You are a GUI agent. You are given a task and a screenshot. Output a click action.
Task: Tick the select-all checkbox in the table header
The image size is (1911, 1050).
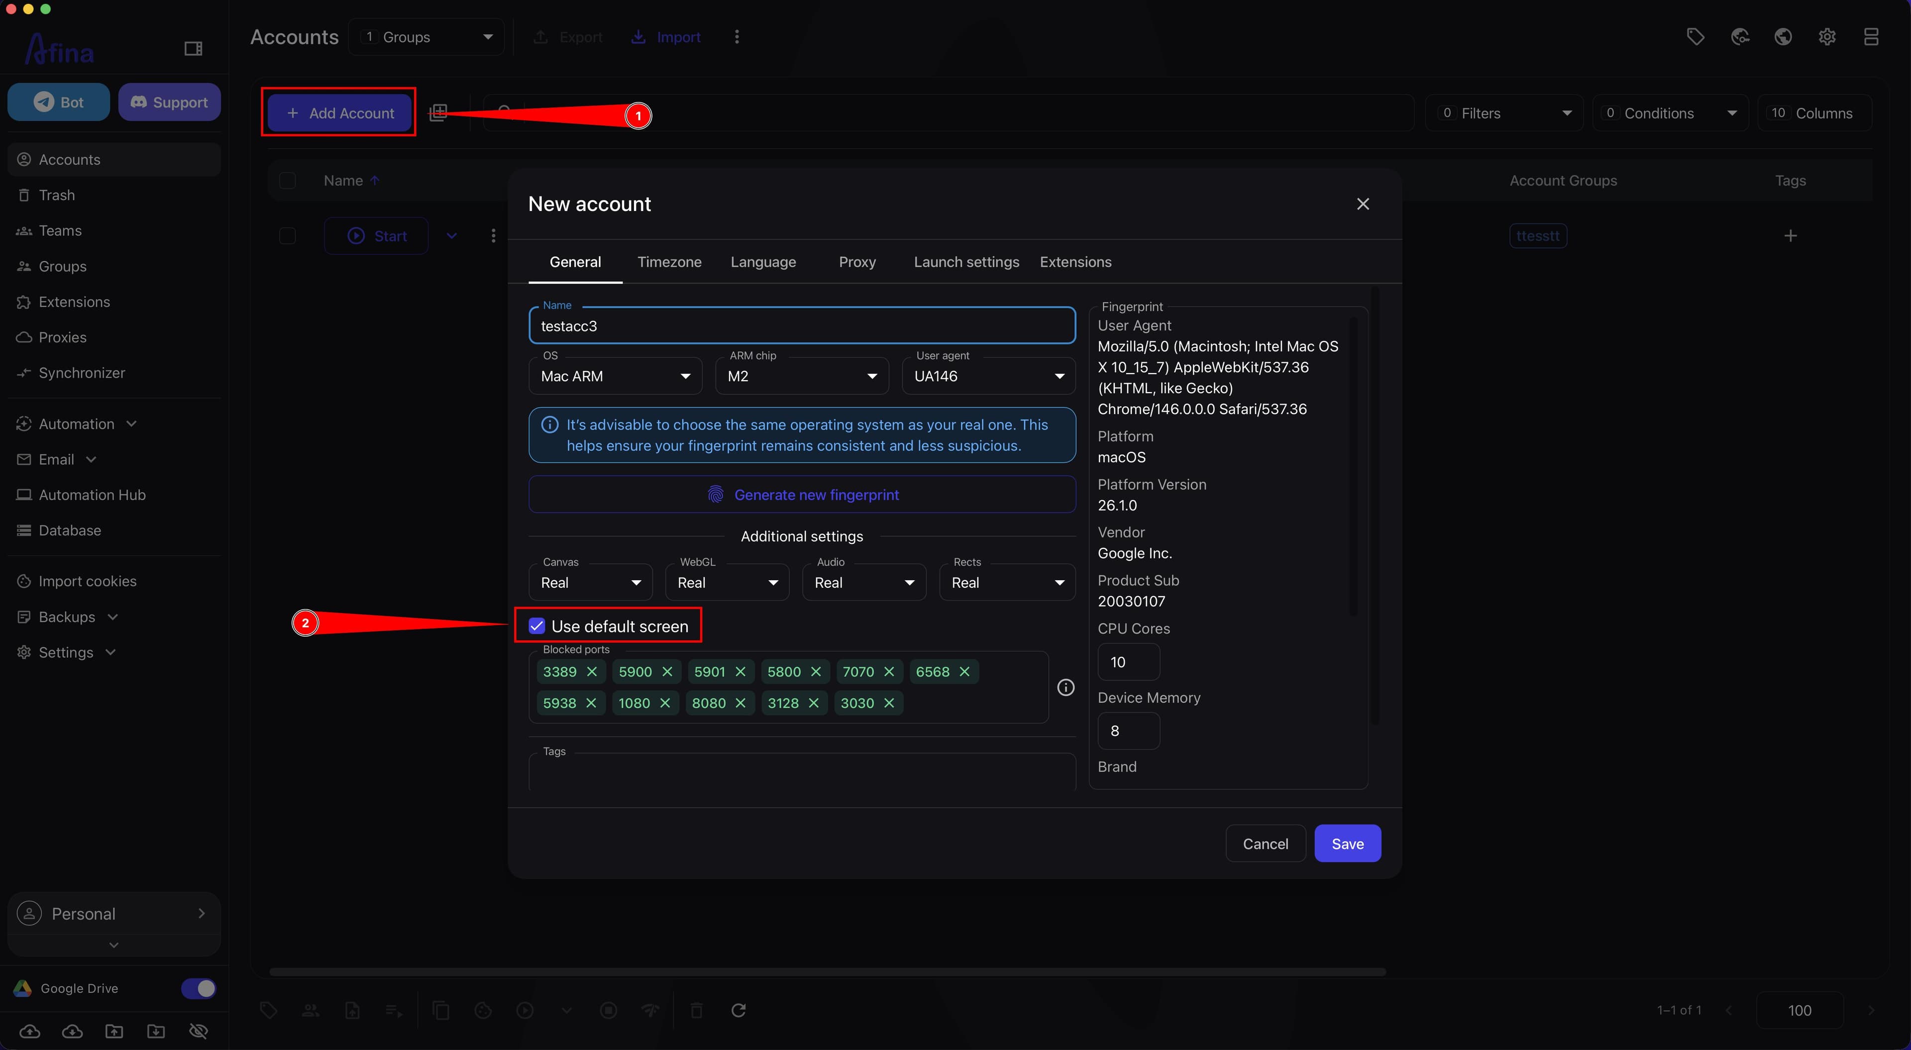(287, 180)
